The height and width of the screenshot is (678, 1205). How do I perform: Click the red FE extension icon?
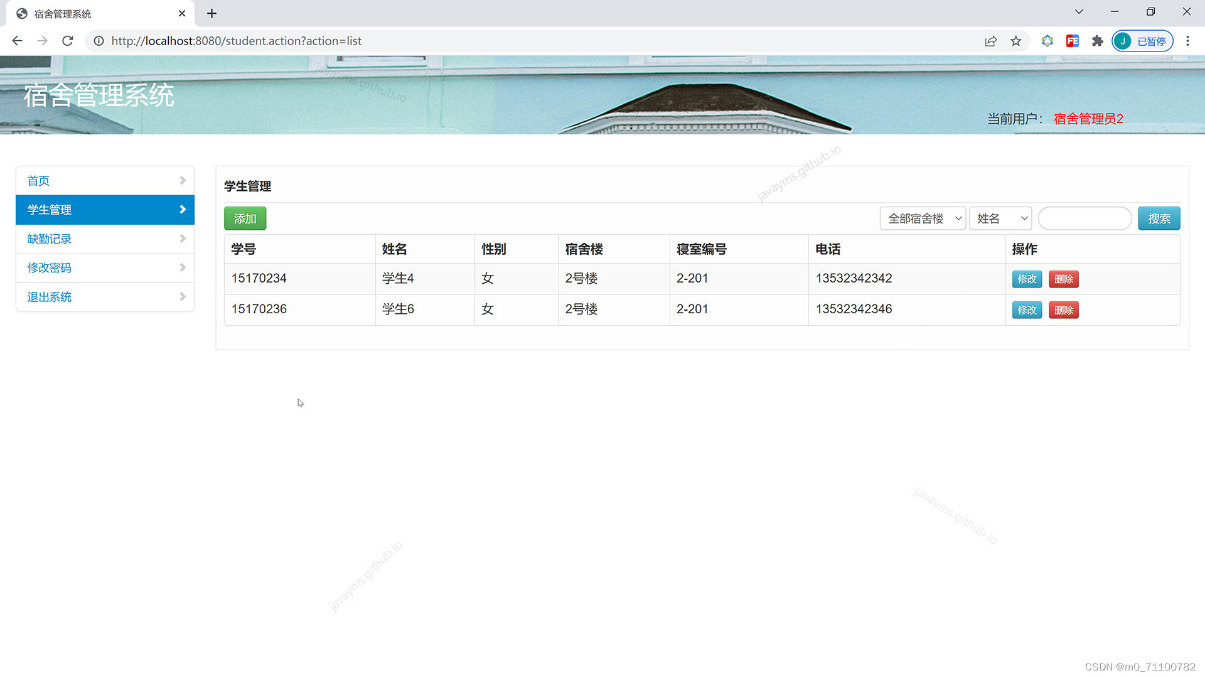pyautogui.click(x=1072, y=41)
